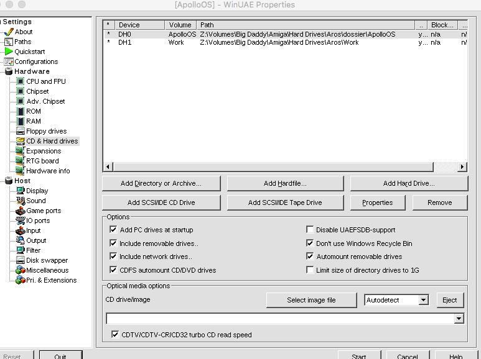Screen dimensions: 481x359
Task: Click the Miscellaneous cubes icon
Action: tap(21, 270)
